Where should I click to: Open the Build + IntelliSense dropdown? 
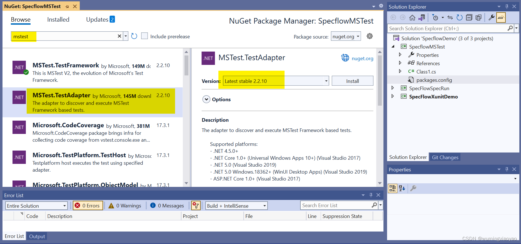[x=236, y=206]
